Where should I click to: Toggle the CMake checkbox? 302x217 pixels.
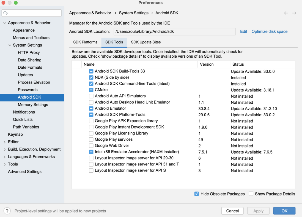pyautogui.click(x=91, y=90)
